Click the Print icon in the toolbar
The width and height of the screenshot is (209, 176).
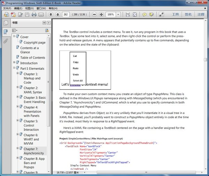point(34,15)
